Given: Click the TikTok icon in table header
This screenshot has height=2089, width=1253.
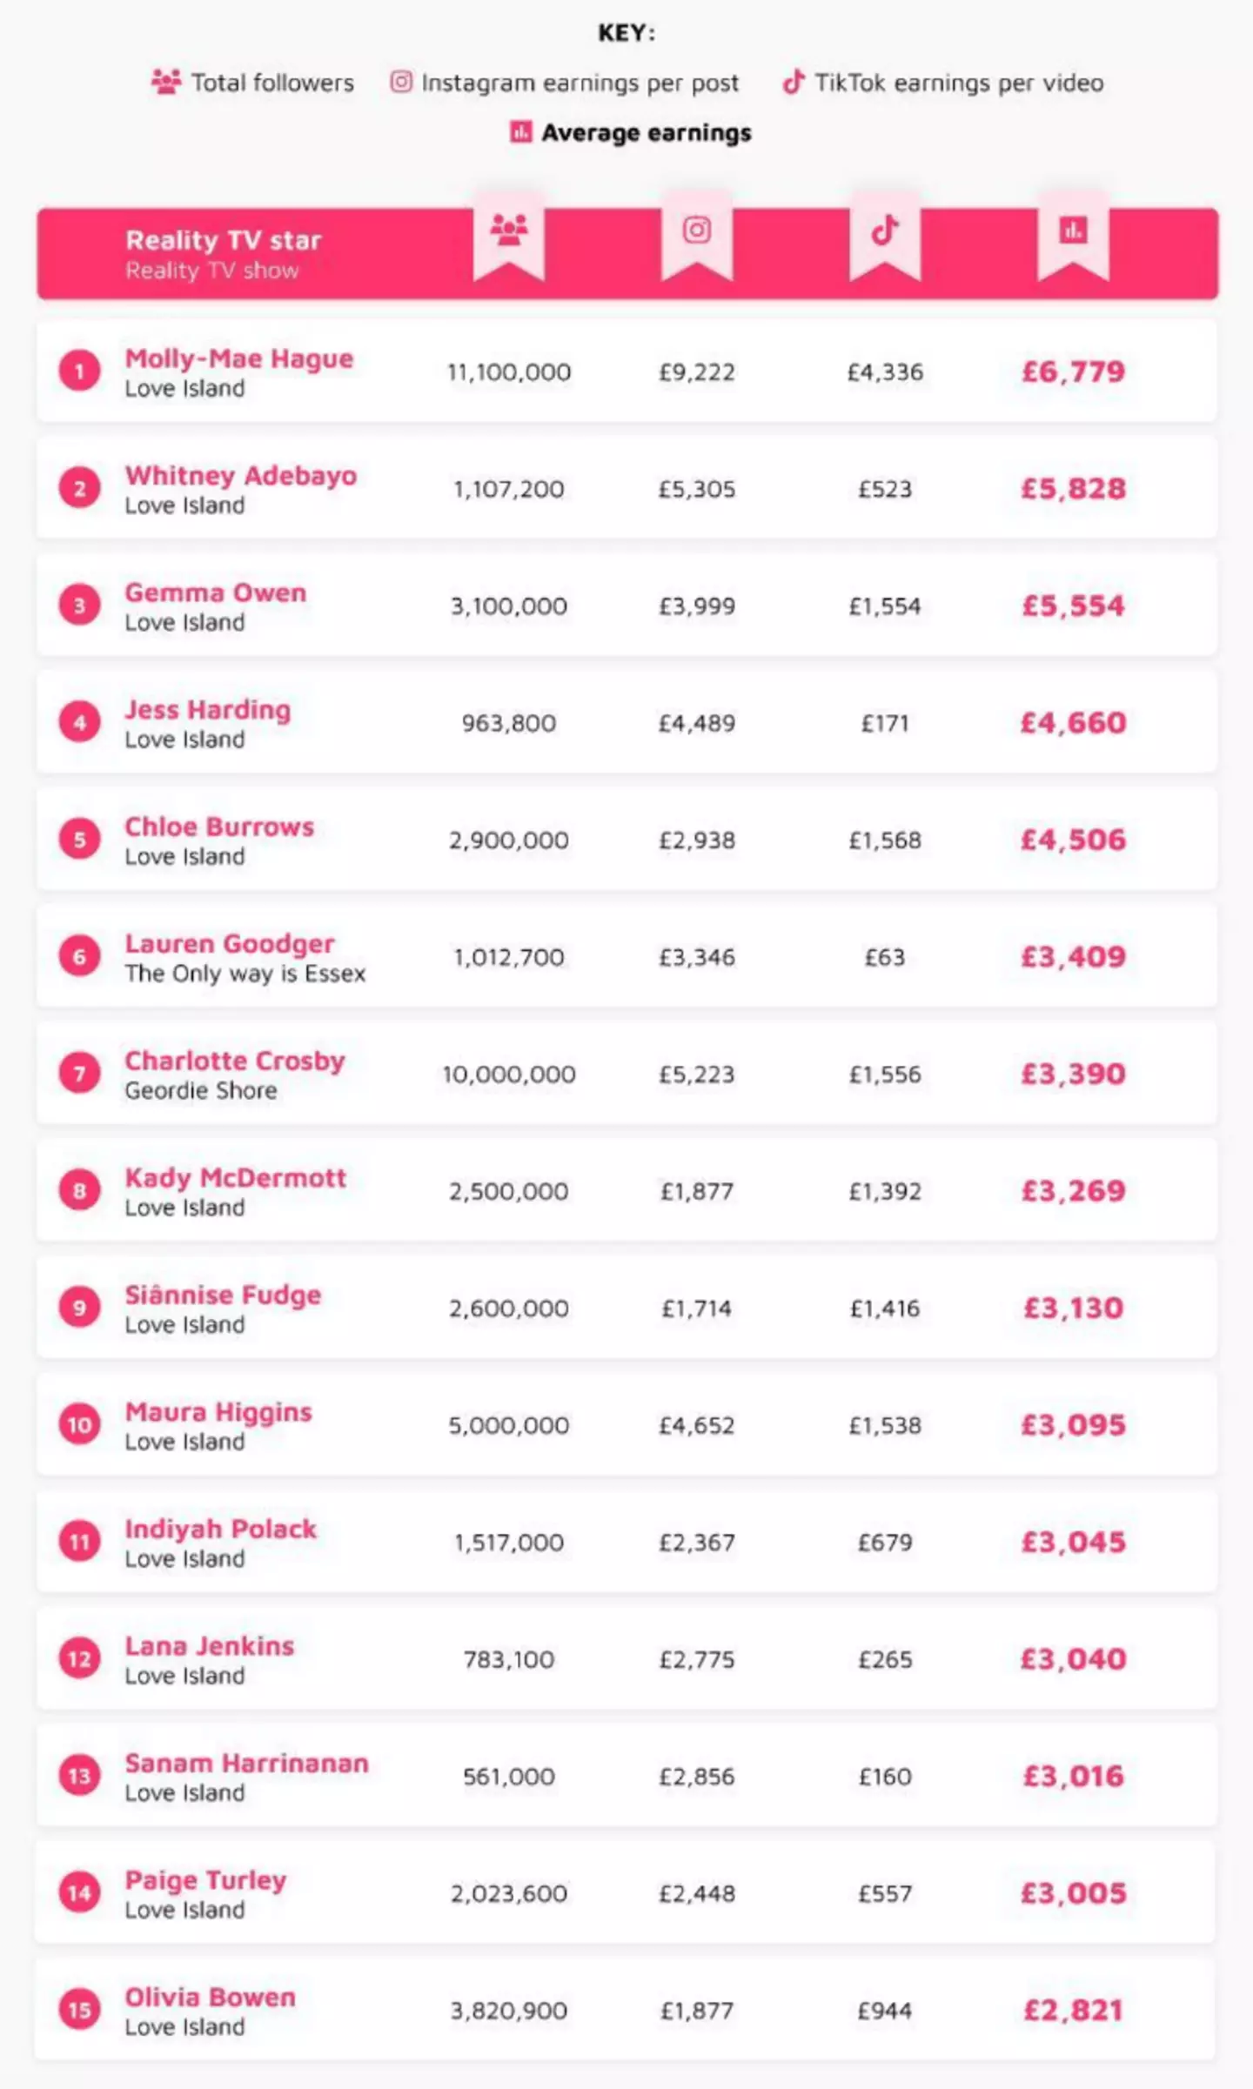Looking at the screenshot, I should point(885,231).
